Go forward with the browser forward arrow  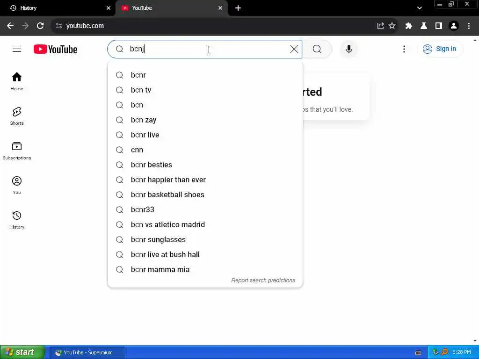click(25, 26)
